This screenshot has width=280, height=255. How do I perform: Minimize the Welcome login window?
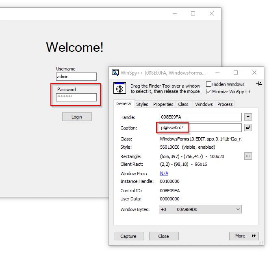(x=175, y=13)
